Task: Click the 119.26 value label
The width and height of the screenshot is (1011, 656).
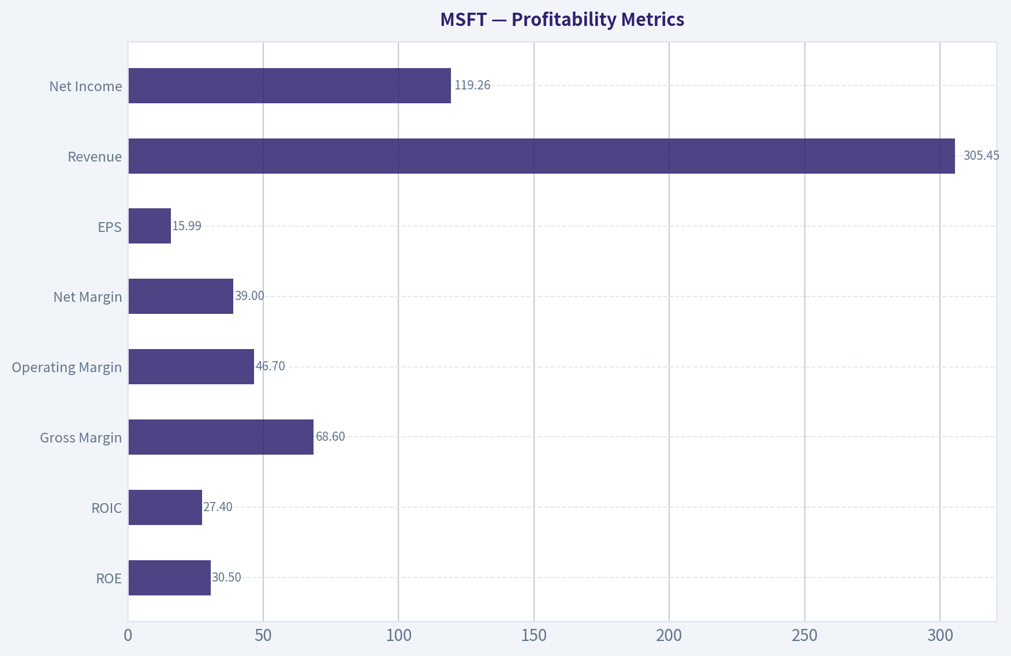Action: (x=472, y=85)
